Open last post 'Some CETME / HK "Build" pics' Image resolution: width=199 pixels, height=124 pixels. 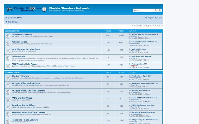(x=144, y=98)
